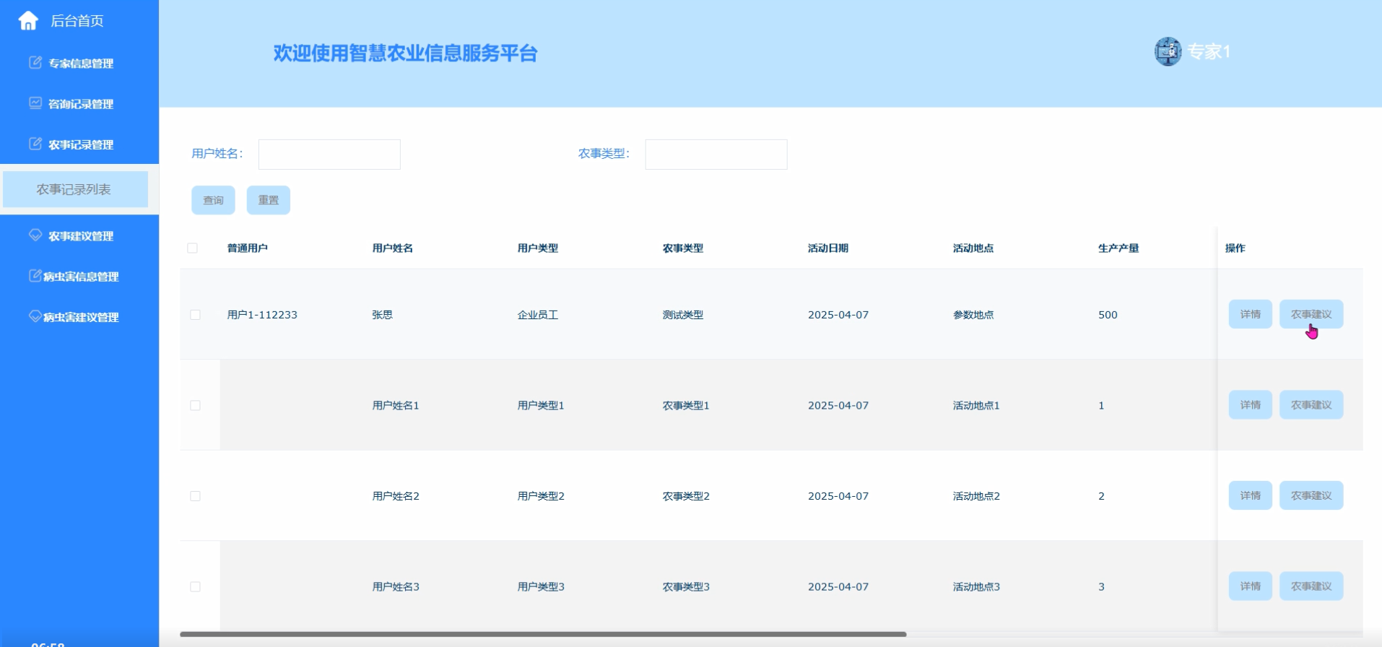
Task: Open the 咨询记录管理 menu
Action: [79, 103]
